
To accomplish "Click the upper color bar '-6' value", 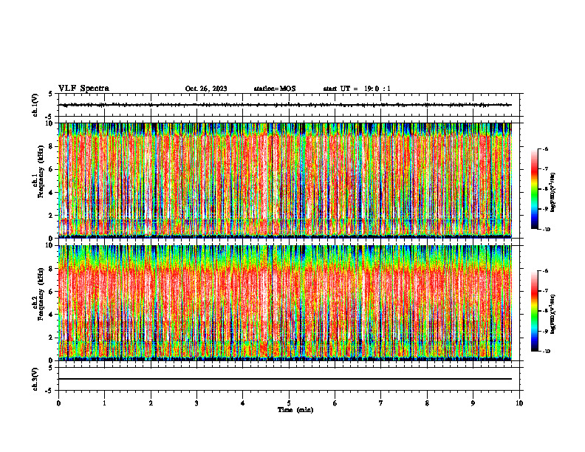I will click(545, 148).
